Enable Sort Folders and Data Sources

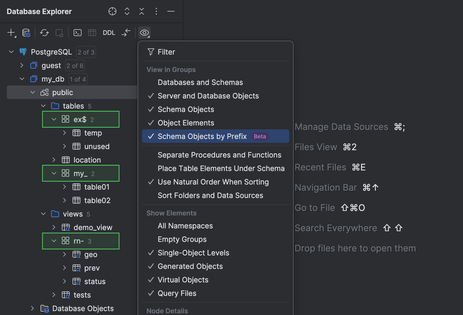(x=215, y=195)
